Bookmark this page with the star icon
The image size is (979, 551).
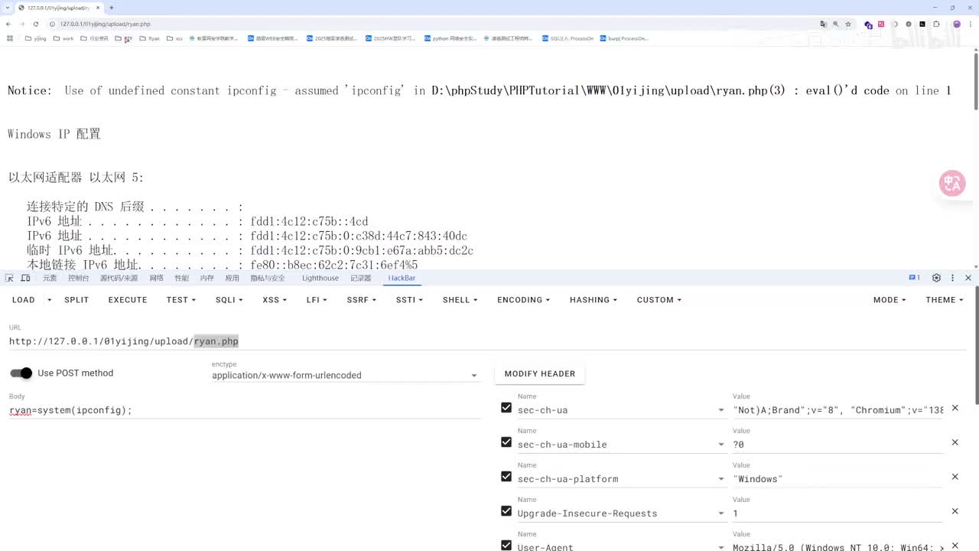(848, 24)
